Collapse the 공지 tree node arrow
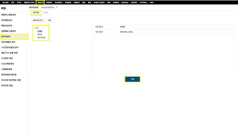The image size is (238, 134). 34,28
